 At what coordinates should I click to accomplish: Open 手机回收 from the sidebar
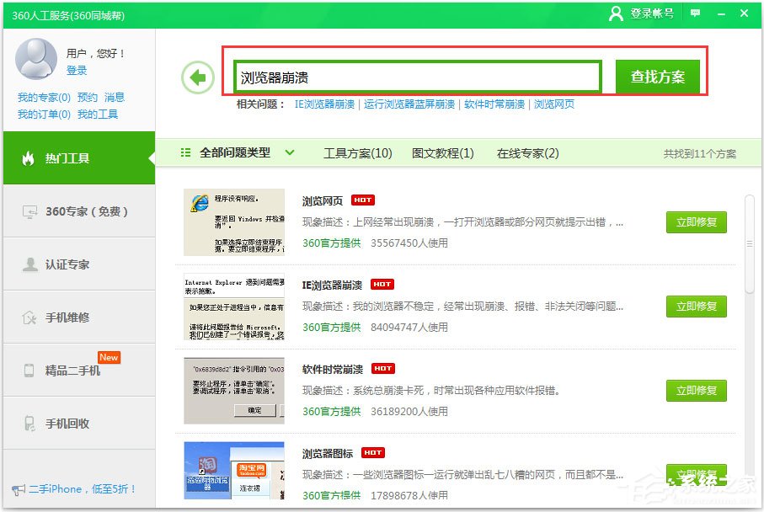[69, 424]
